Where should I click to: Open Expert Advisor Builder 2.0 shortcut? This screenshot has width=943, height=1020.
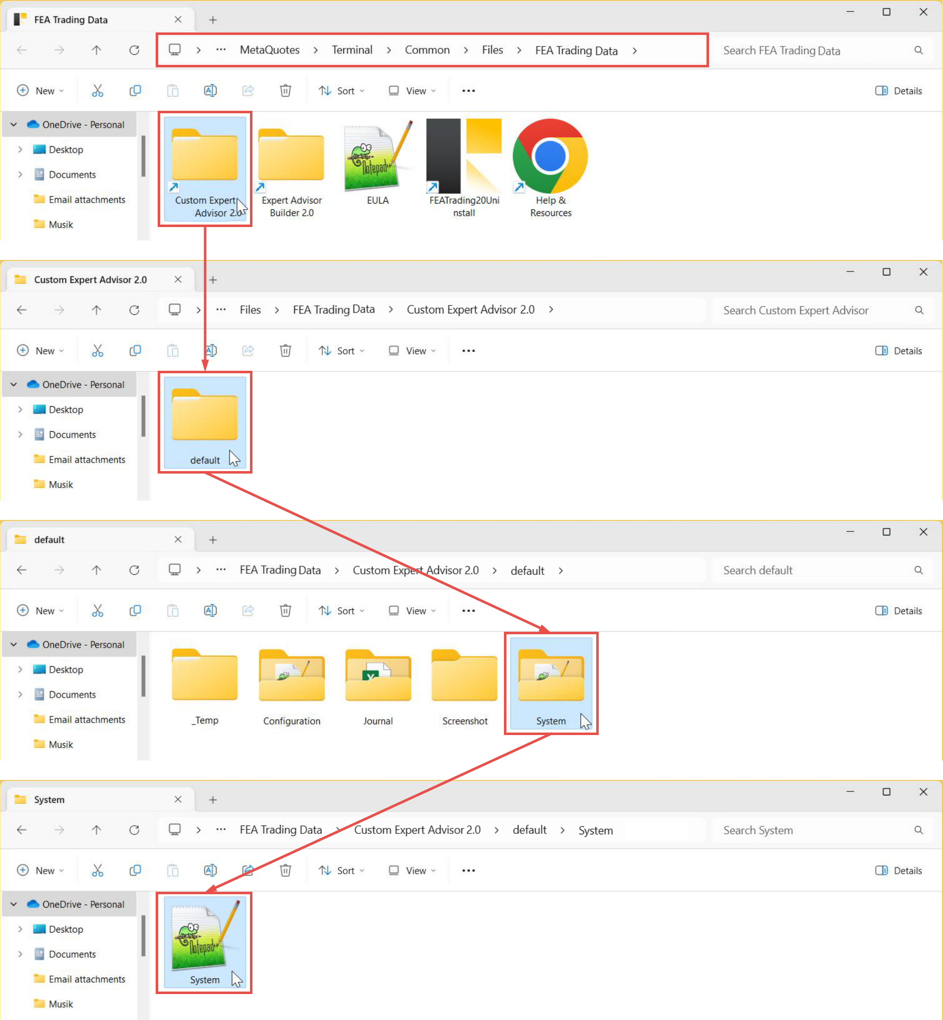coord(291,169)
